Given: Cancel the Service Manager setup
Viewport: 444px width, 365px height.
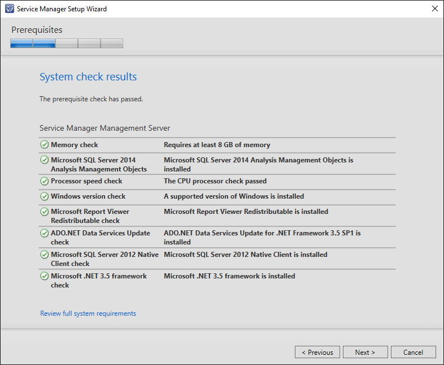Looking at the screenshot, I should pyautogui.click(x=413, y=352).
